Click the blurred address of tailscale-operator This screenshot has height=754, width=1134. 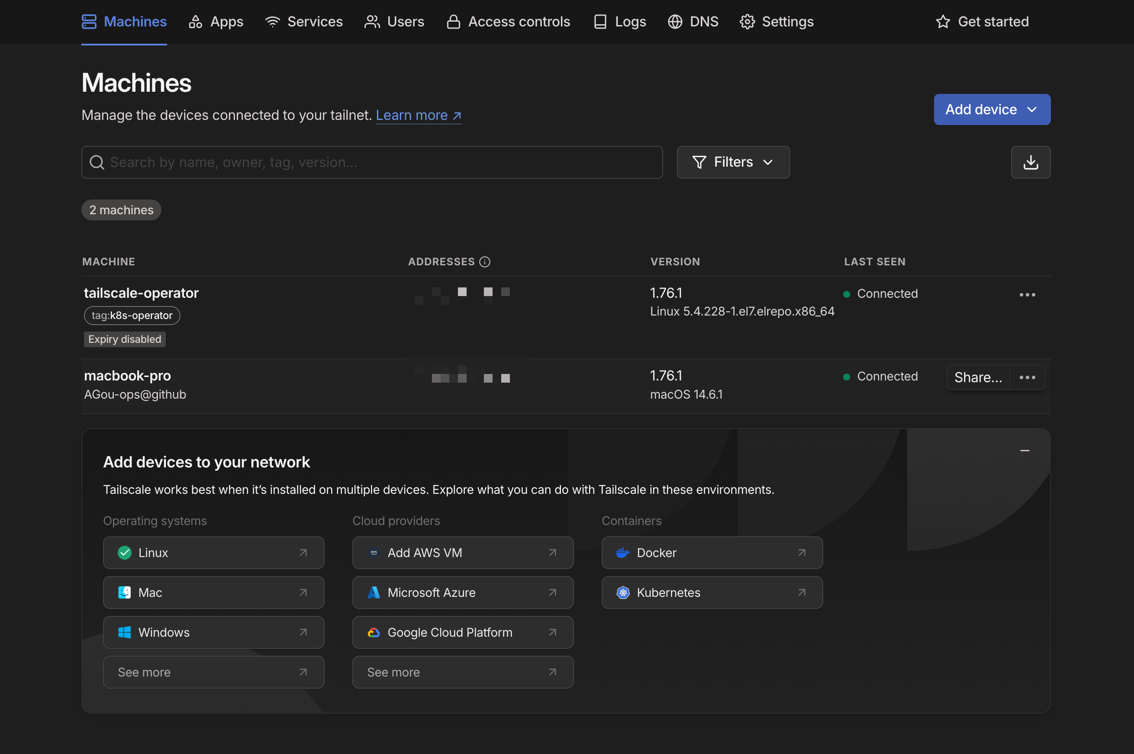(462, 296)
